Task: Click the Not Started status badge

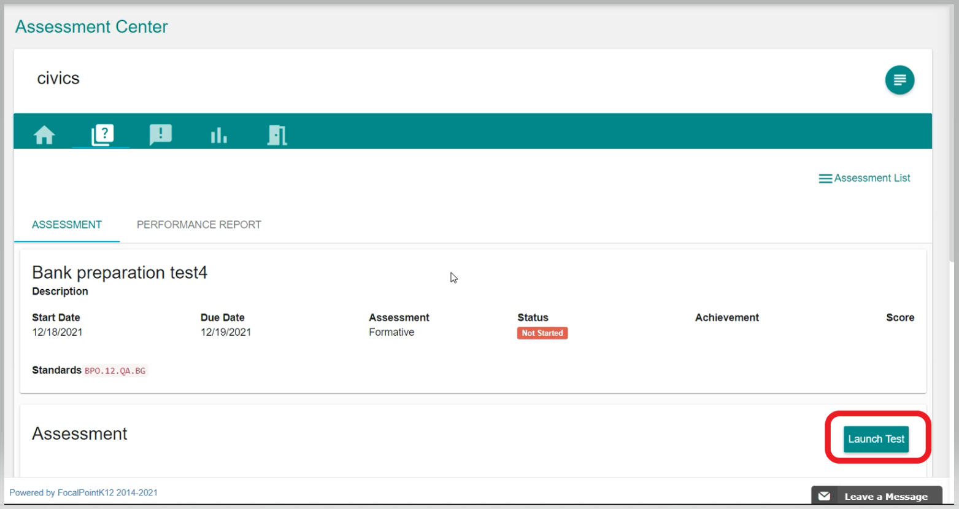Action: pos(542,333)
